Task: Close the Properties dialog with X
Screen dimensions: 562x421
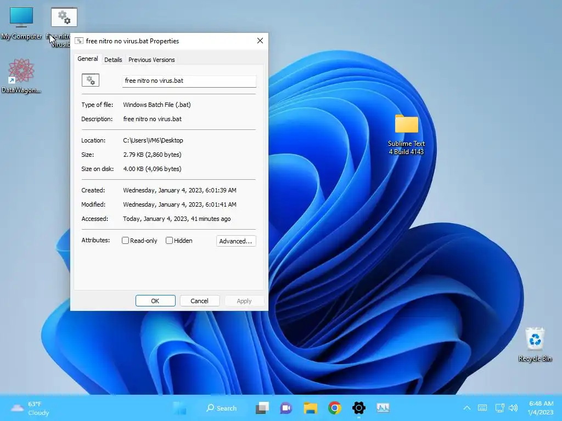Action: pyautogui.click(x=260, y=41)
